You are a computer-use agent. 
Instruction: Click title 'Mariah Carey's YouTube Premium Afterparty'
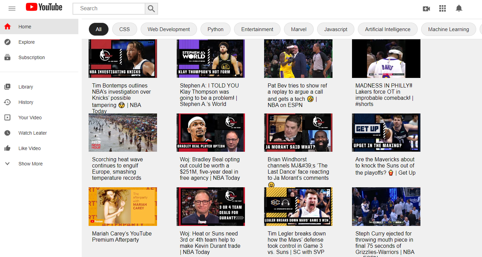(122, 236)
